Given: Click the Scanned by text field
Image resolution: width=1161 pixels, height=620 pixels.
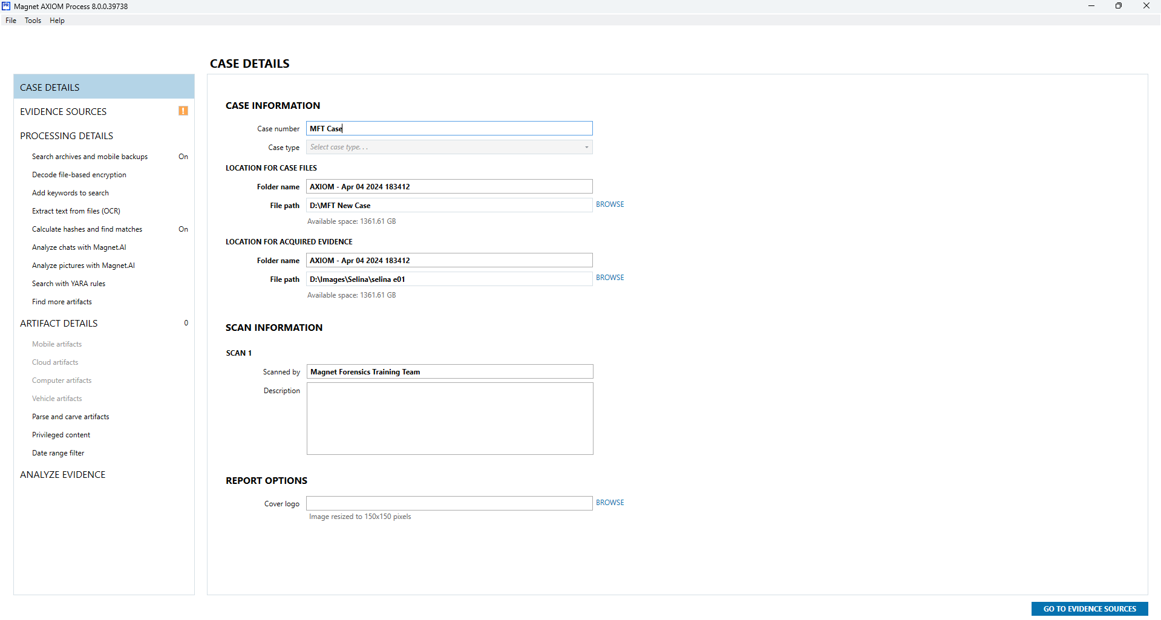Looking at the screenshot, I should click(x=450, y=371).
